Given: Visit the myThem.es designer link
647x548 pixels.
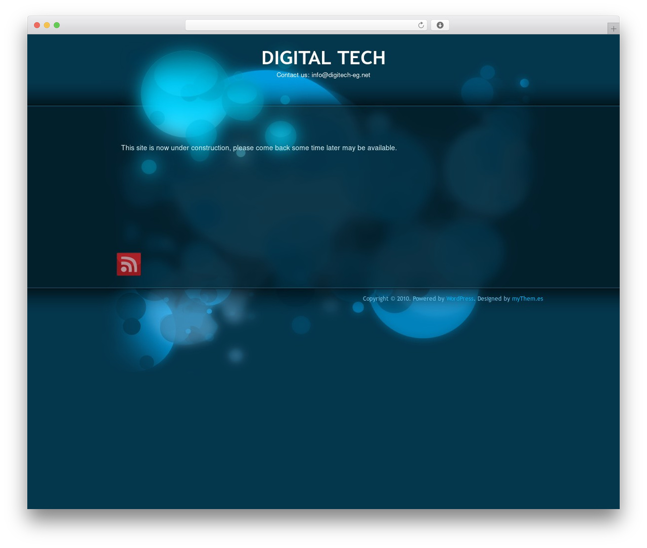Looking at the screenshot, I should (527, 299).
